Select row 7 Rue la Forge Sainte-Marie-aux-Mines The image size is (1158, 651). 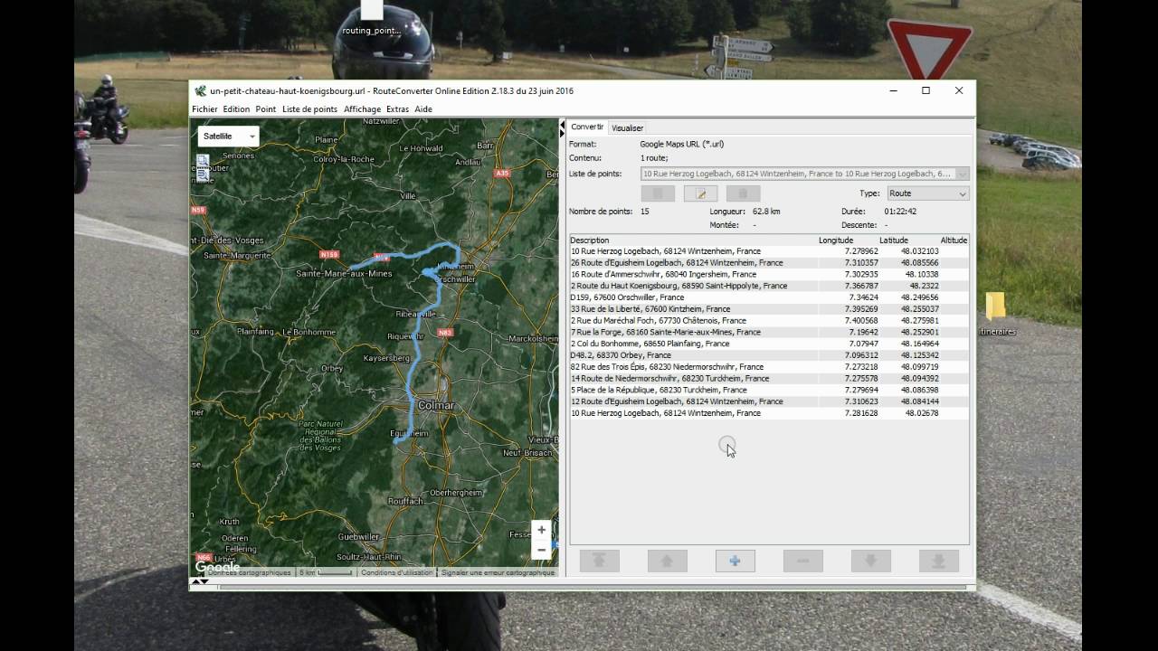coord(769,332)
